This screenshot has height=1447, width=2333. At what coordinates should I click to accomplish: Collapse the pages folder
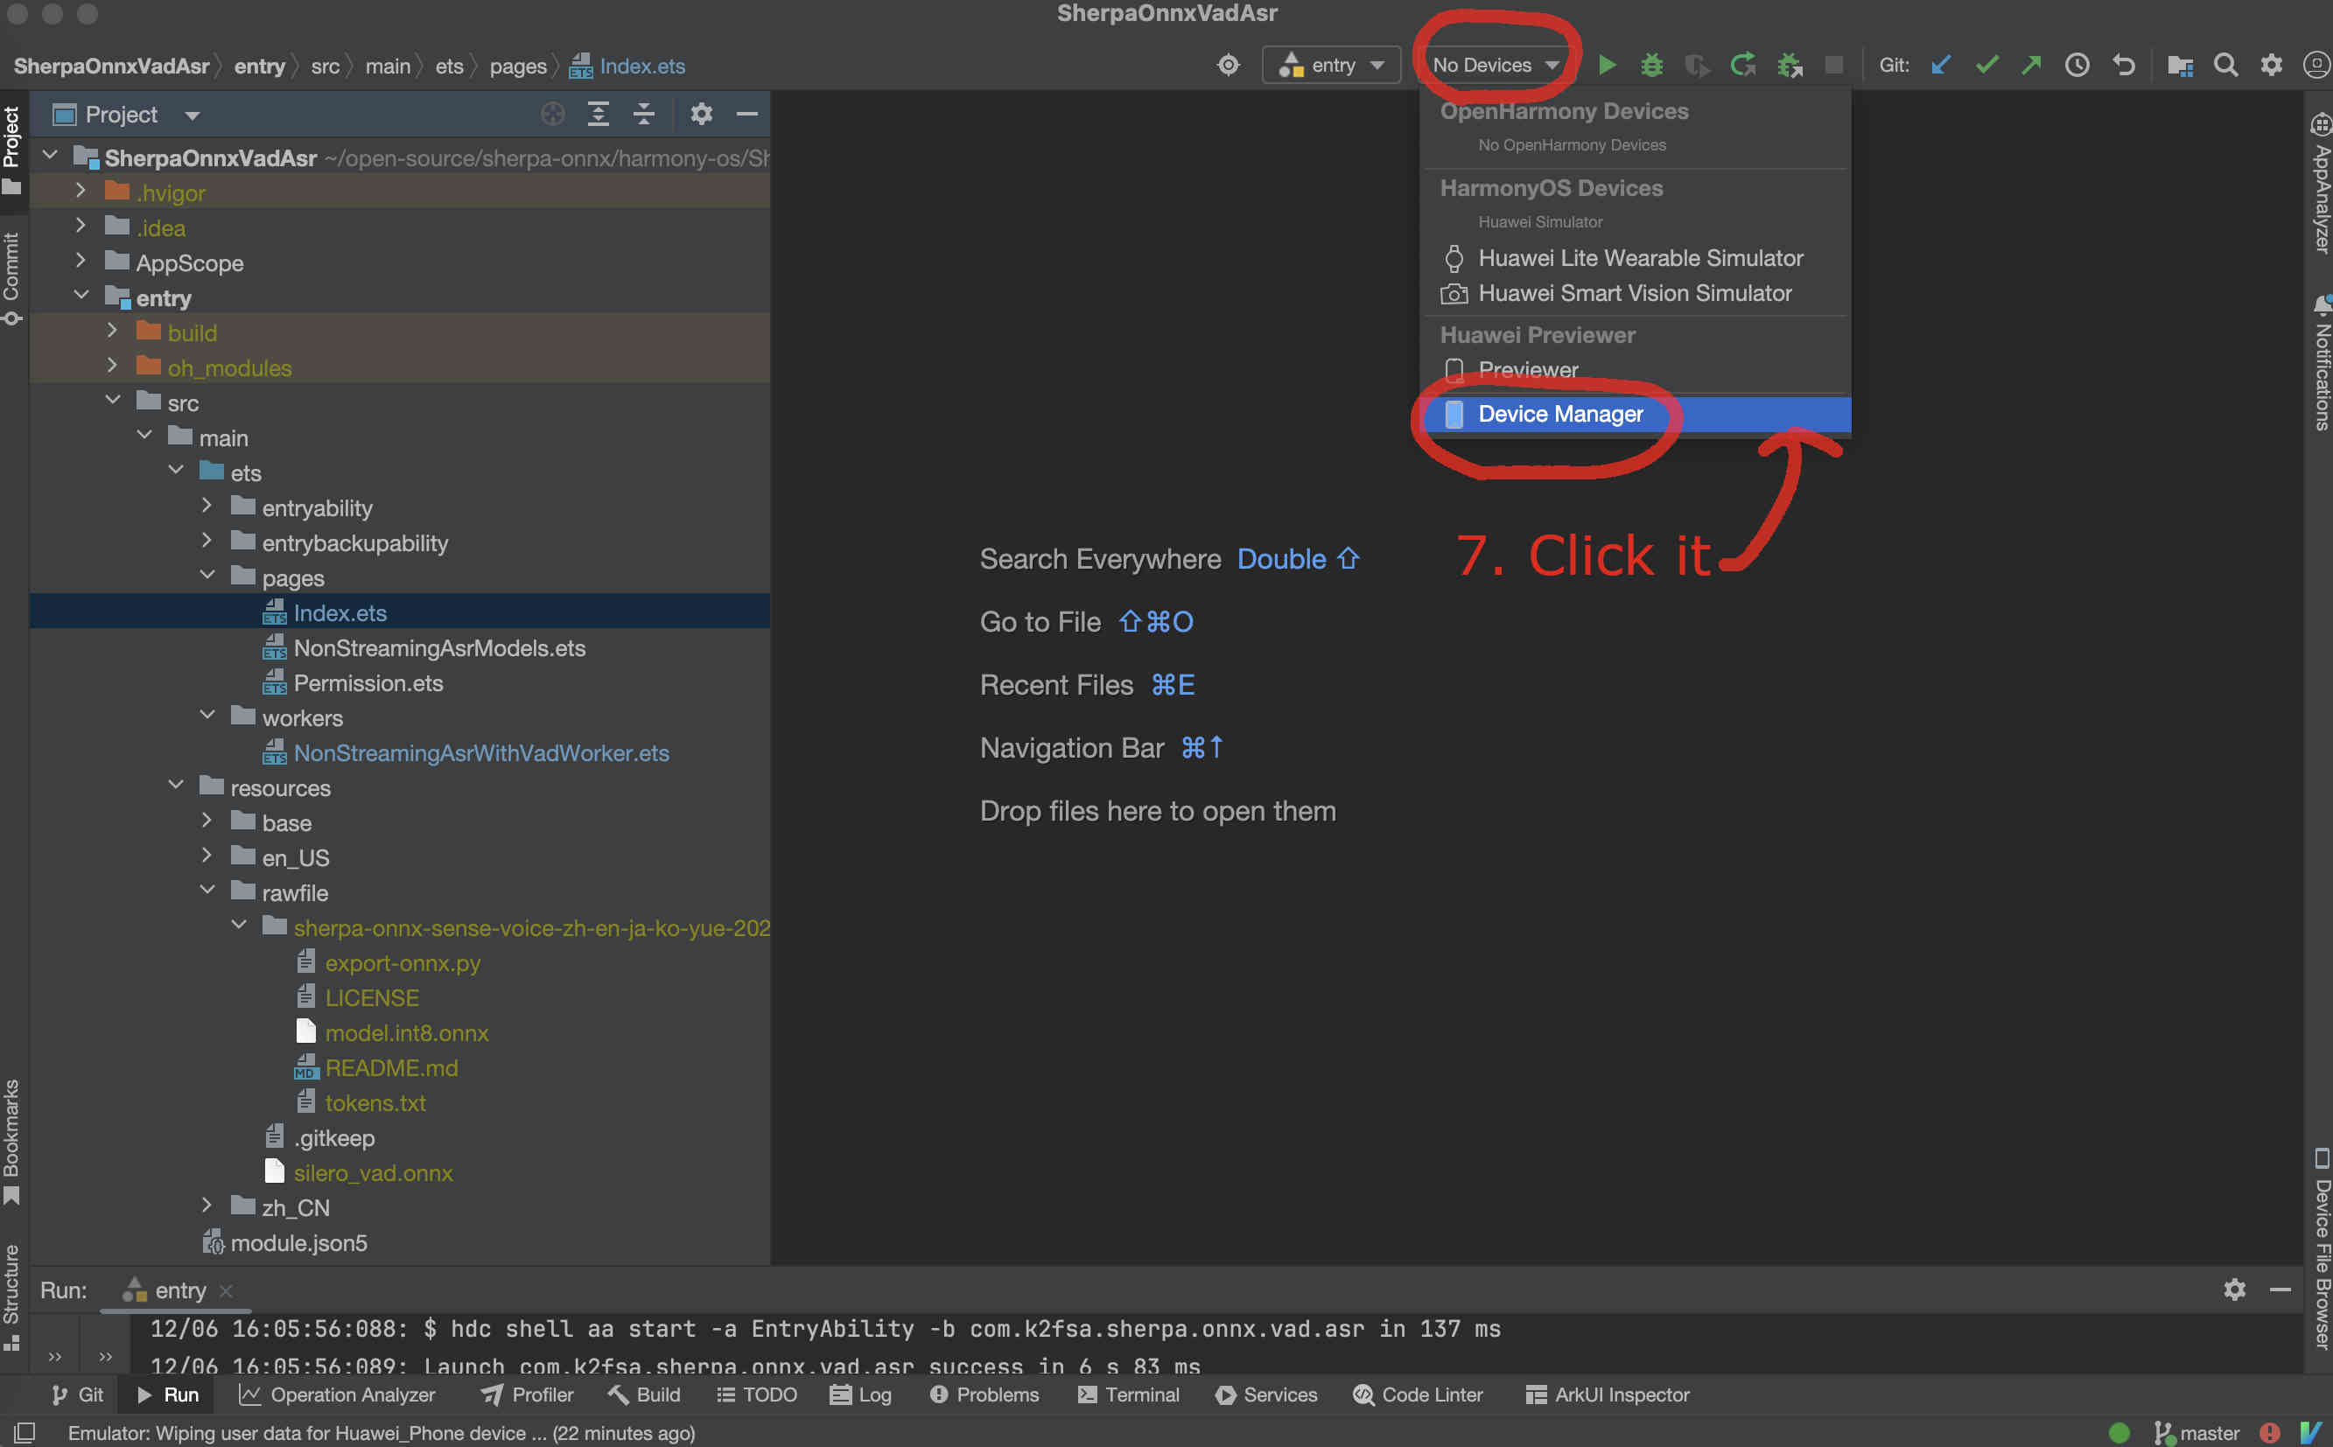pos(207,577)
